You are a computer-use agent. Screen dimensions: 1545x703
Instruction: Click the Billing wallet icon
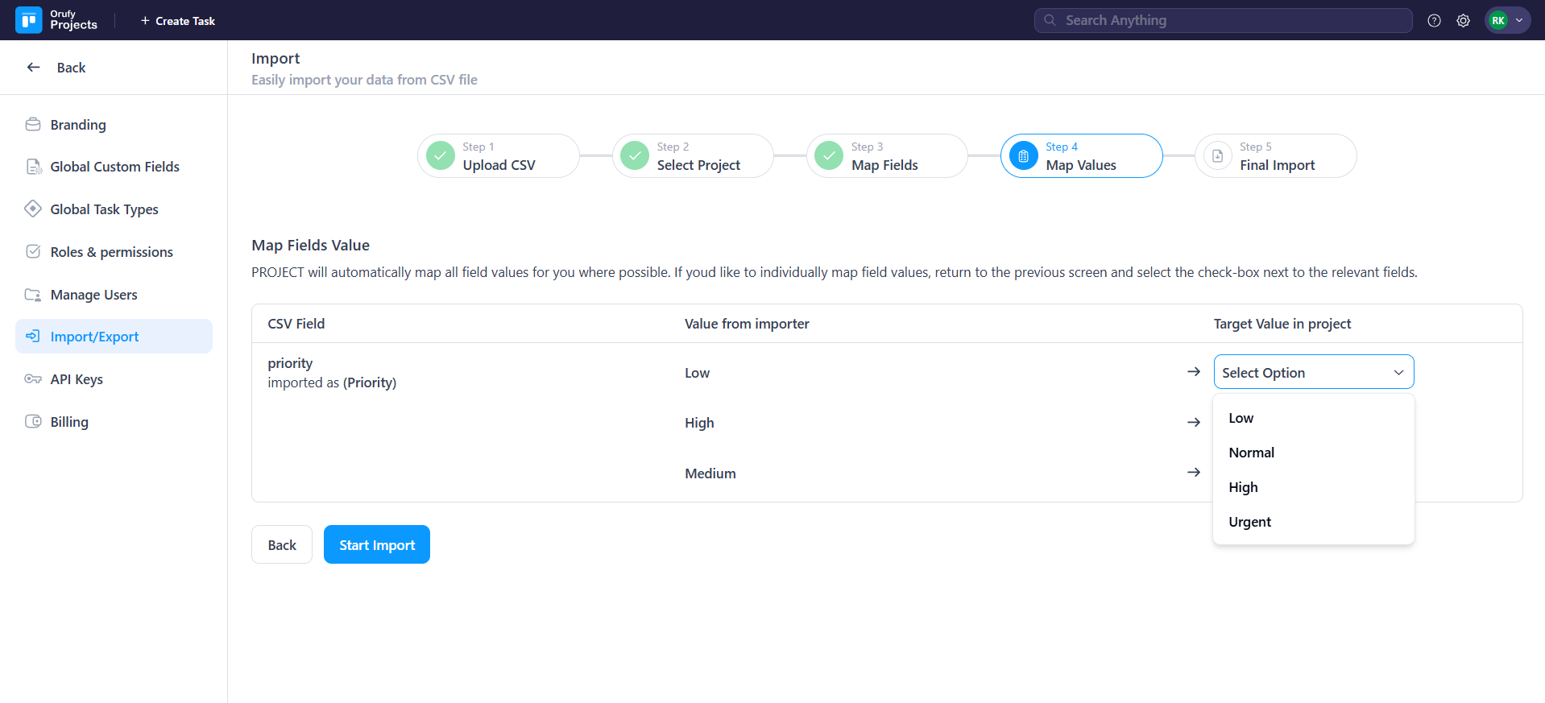pos(33,422)
